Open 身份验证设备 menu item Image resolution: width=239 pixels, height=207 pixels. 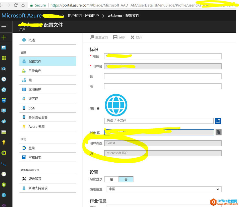[x=48, y=117]
